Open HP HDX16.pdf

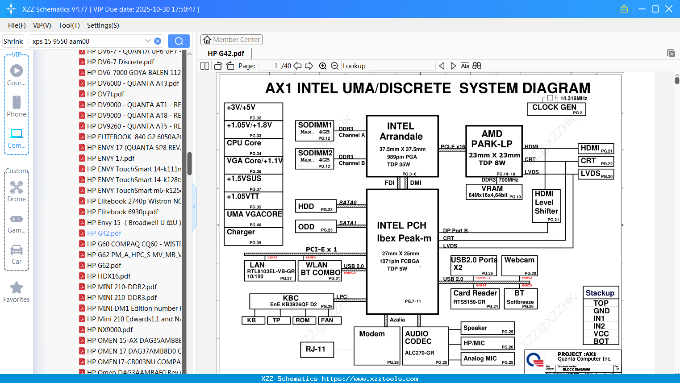(x=105, y=276)
